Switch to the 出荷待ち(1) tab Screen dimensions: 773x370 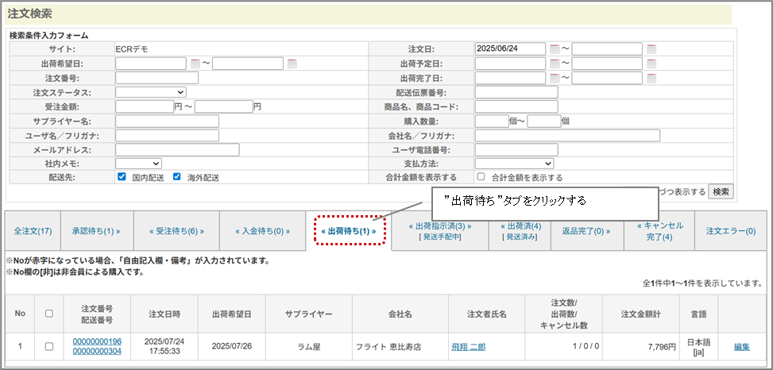click(349, 231)
